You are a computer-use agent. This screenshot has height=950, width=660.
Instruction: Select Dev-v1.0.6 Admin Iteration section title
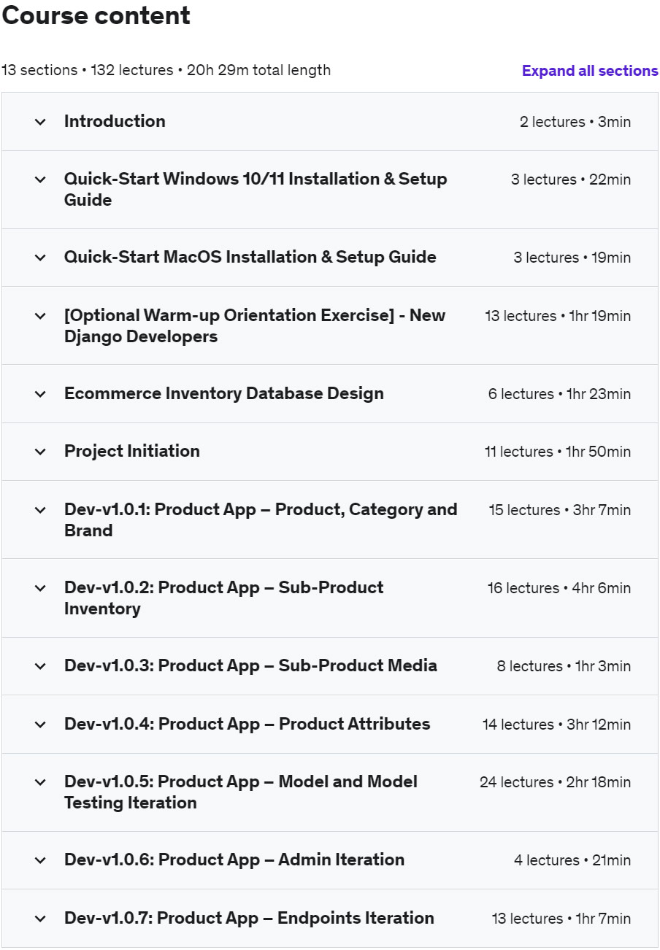coord(234,860)
